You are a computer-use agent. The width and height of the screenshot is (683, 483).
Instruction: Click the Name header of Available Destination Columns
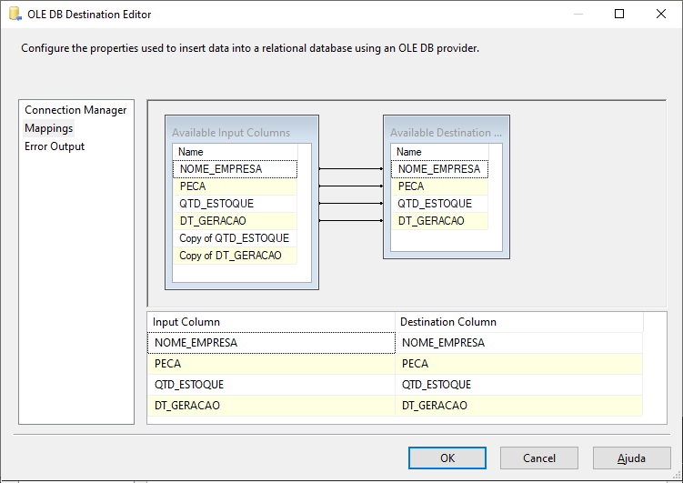(439, 152)
